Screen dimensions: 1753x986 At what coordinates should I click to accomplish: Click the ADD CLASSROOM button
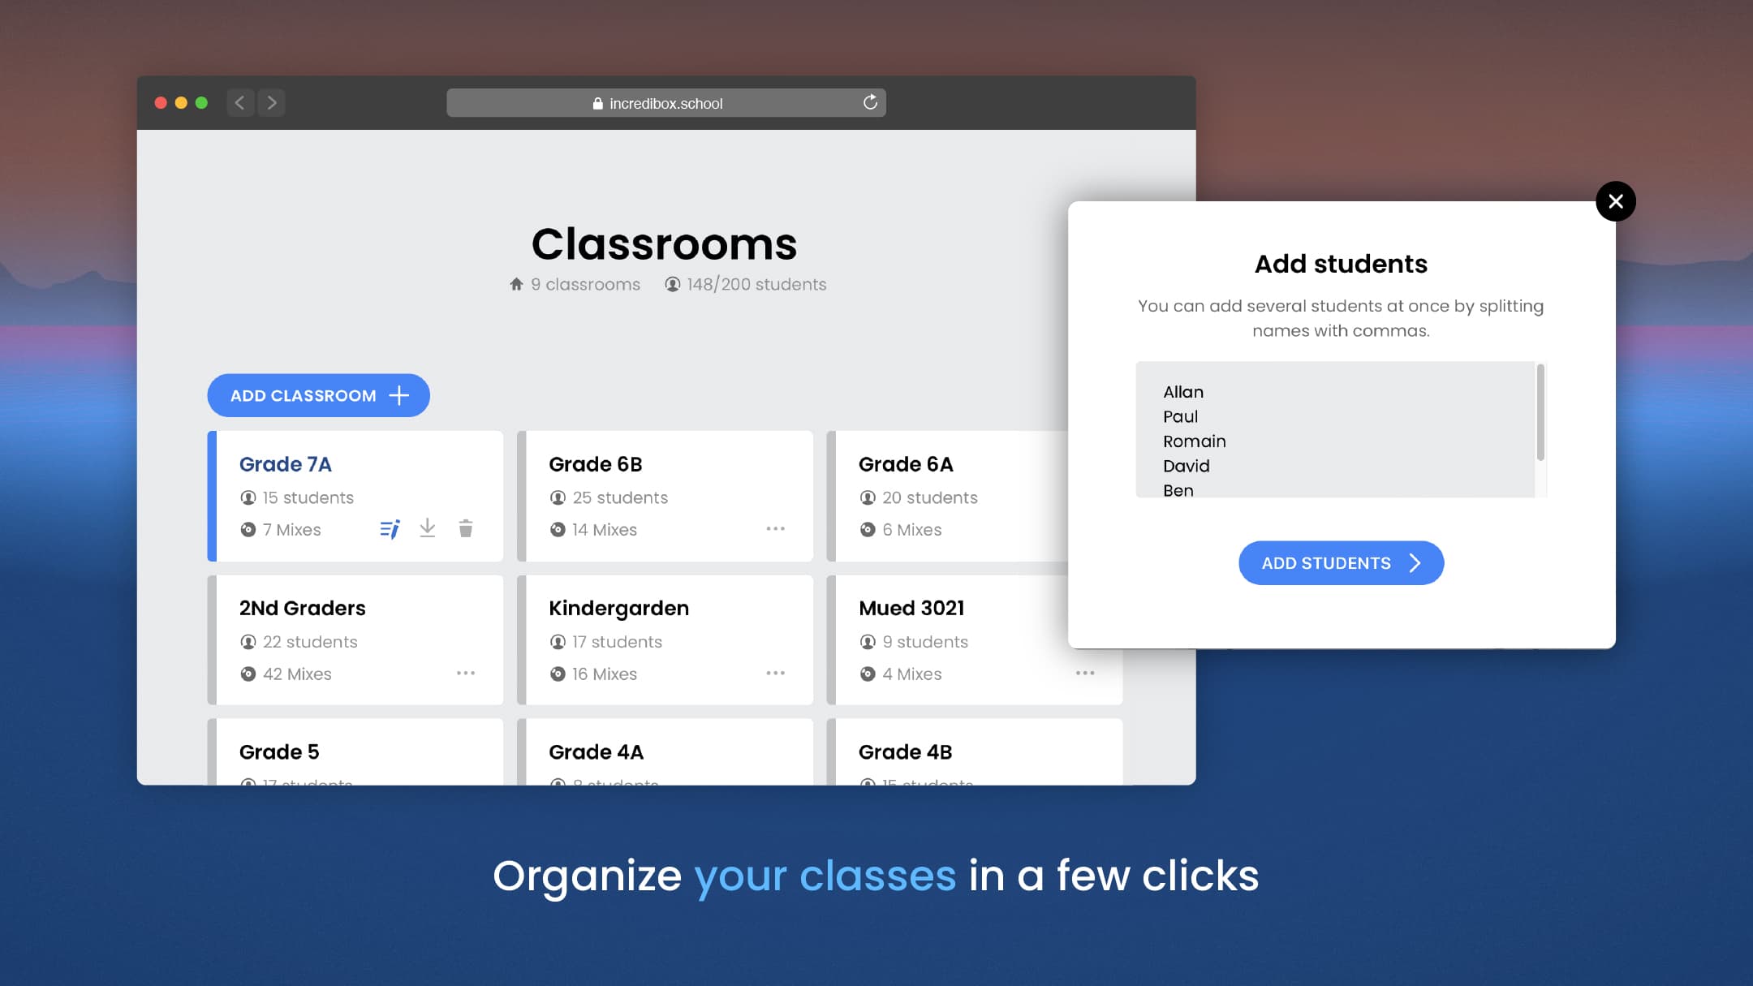click(x=318, y=395)
